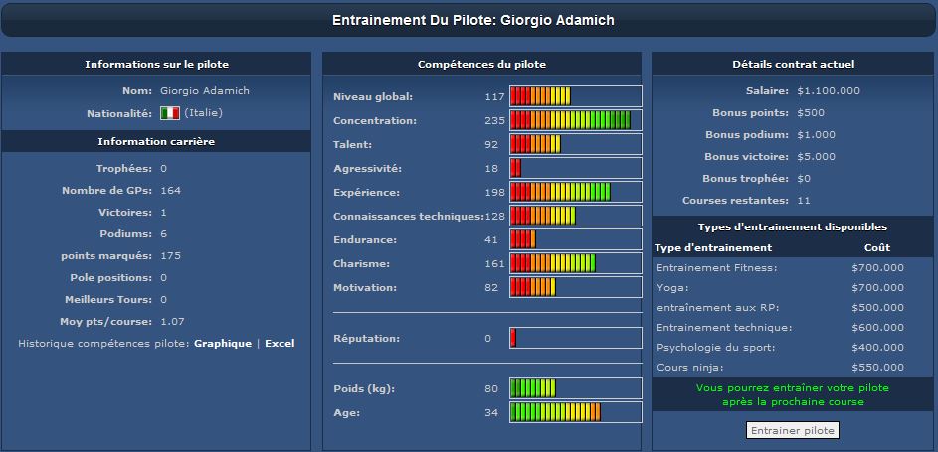Click the Entrainement technique cost $600.000
Screen dimensions: 938x452
point(877,327)
